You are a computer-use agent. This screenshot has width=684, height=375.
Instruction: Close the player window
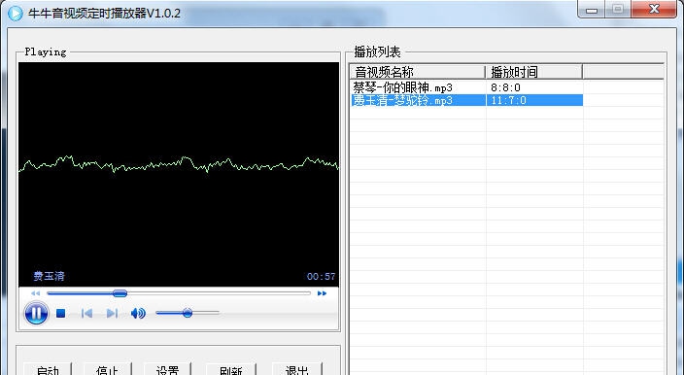tap(654, 9)
